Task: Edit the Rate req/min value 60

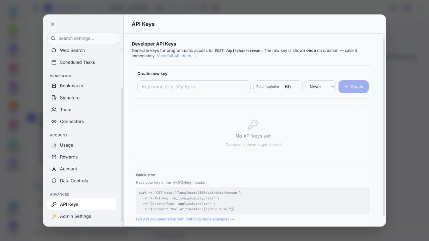Action: click(x=292, y=87)
